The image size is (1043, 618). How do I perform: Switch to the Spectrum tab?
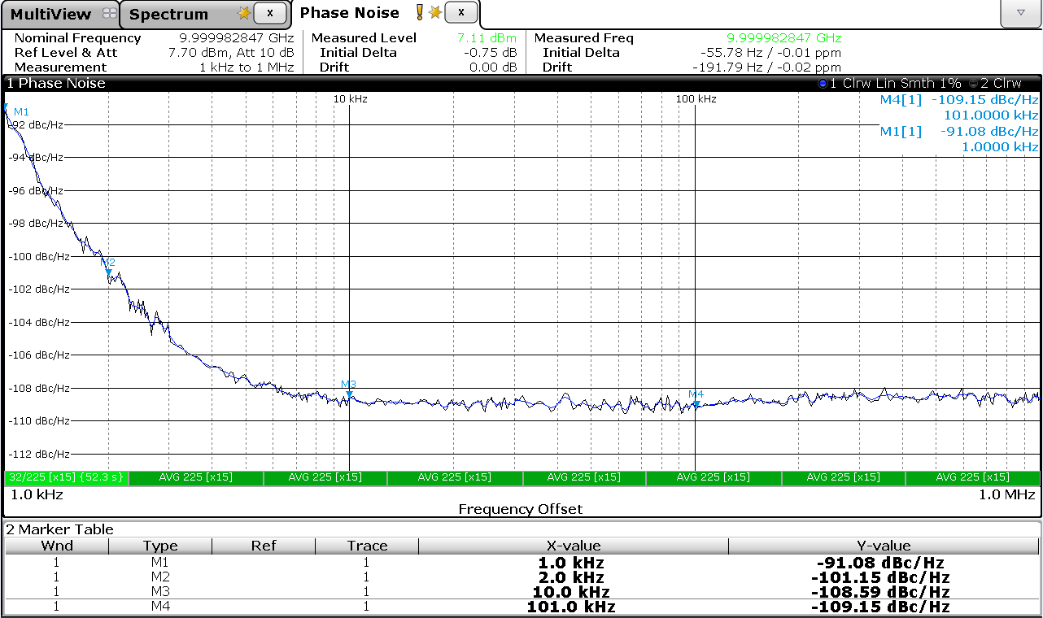tap(168, 14)
